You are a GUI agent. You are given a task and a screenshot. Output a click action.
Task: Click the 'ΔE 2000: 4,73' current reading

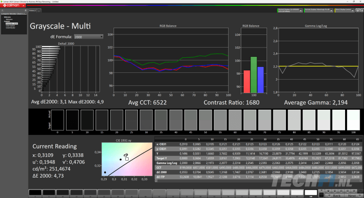(x=48, y=176)
